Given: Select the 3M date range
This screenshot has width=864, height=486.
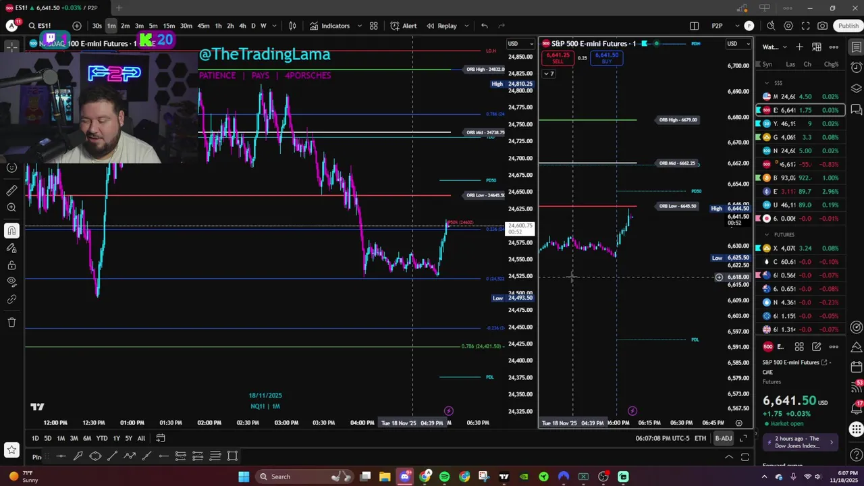Looking at the screenshot, I should pos(74,438).
